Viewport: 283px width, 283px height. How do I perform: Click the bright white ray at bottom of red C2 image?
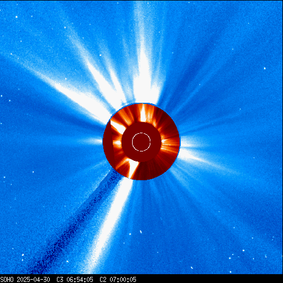134,169
